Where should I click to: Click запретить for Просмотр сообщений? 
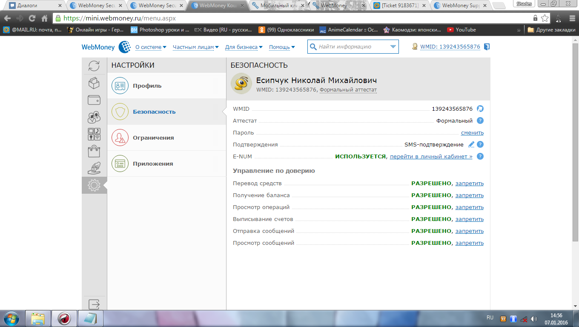point(470,243)
